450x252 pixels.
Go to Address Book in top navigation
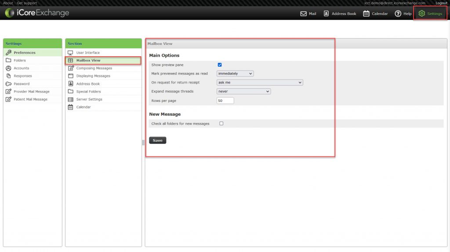(x=344, y=14)
